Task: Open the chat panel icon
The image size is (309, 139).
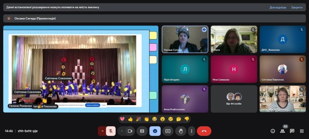Action: point(292,131)
